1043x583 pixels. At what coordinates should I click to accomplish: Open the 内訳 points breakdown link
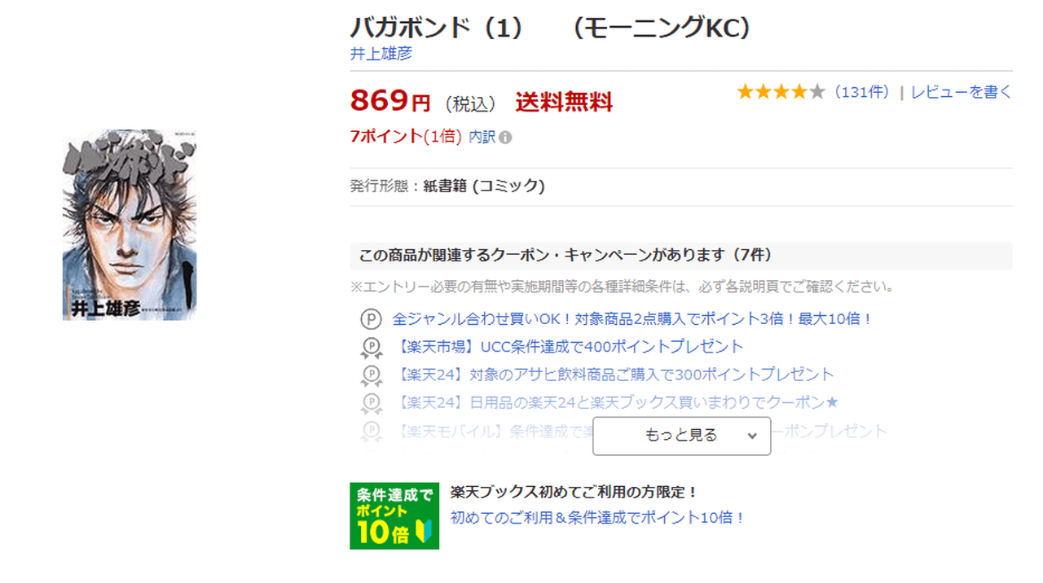[482, 137]
